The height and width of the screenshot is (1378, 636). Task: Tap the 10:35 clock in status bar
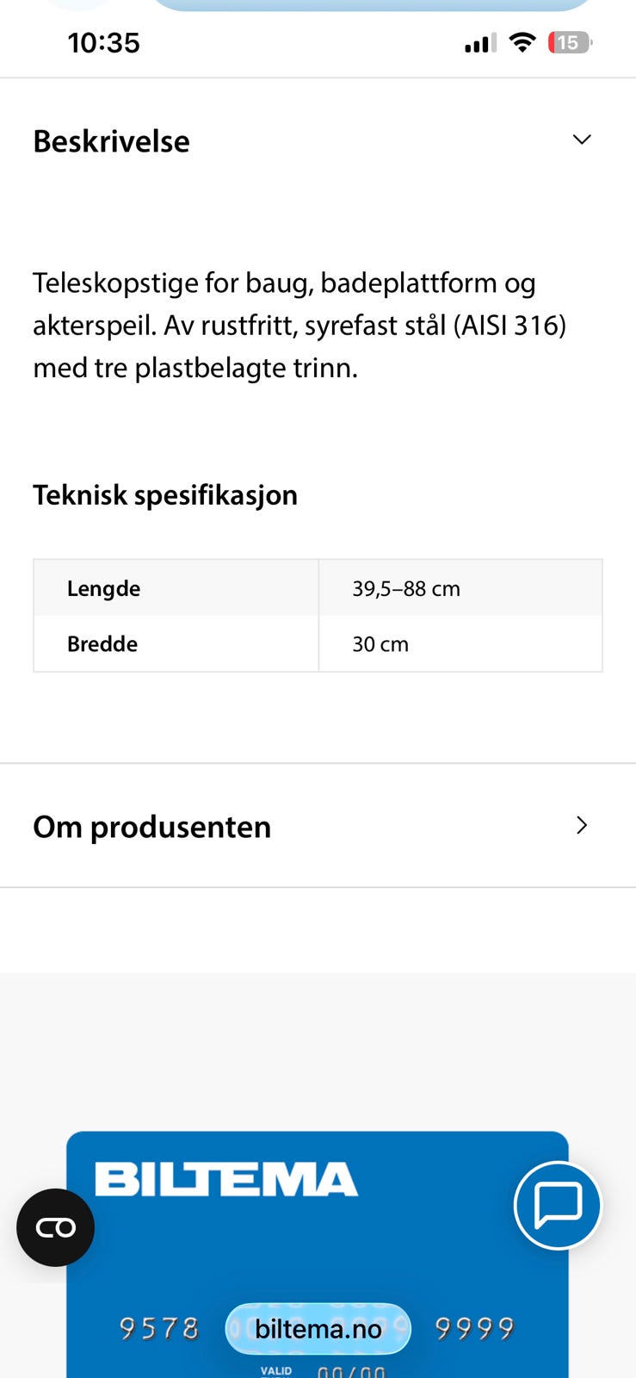click(103, 43)
